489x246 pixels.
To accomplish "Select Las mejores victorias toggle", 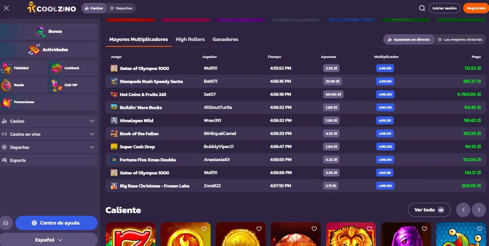I will [x=459, y=40].
